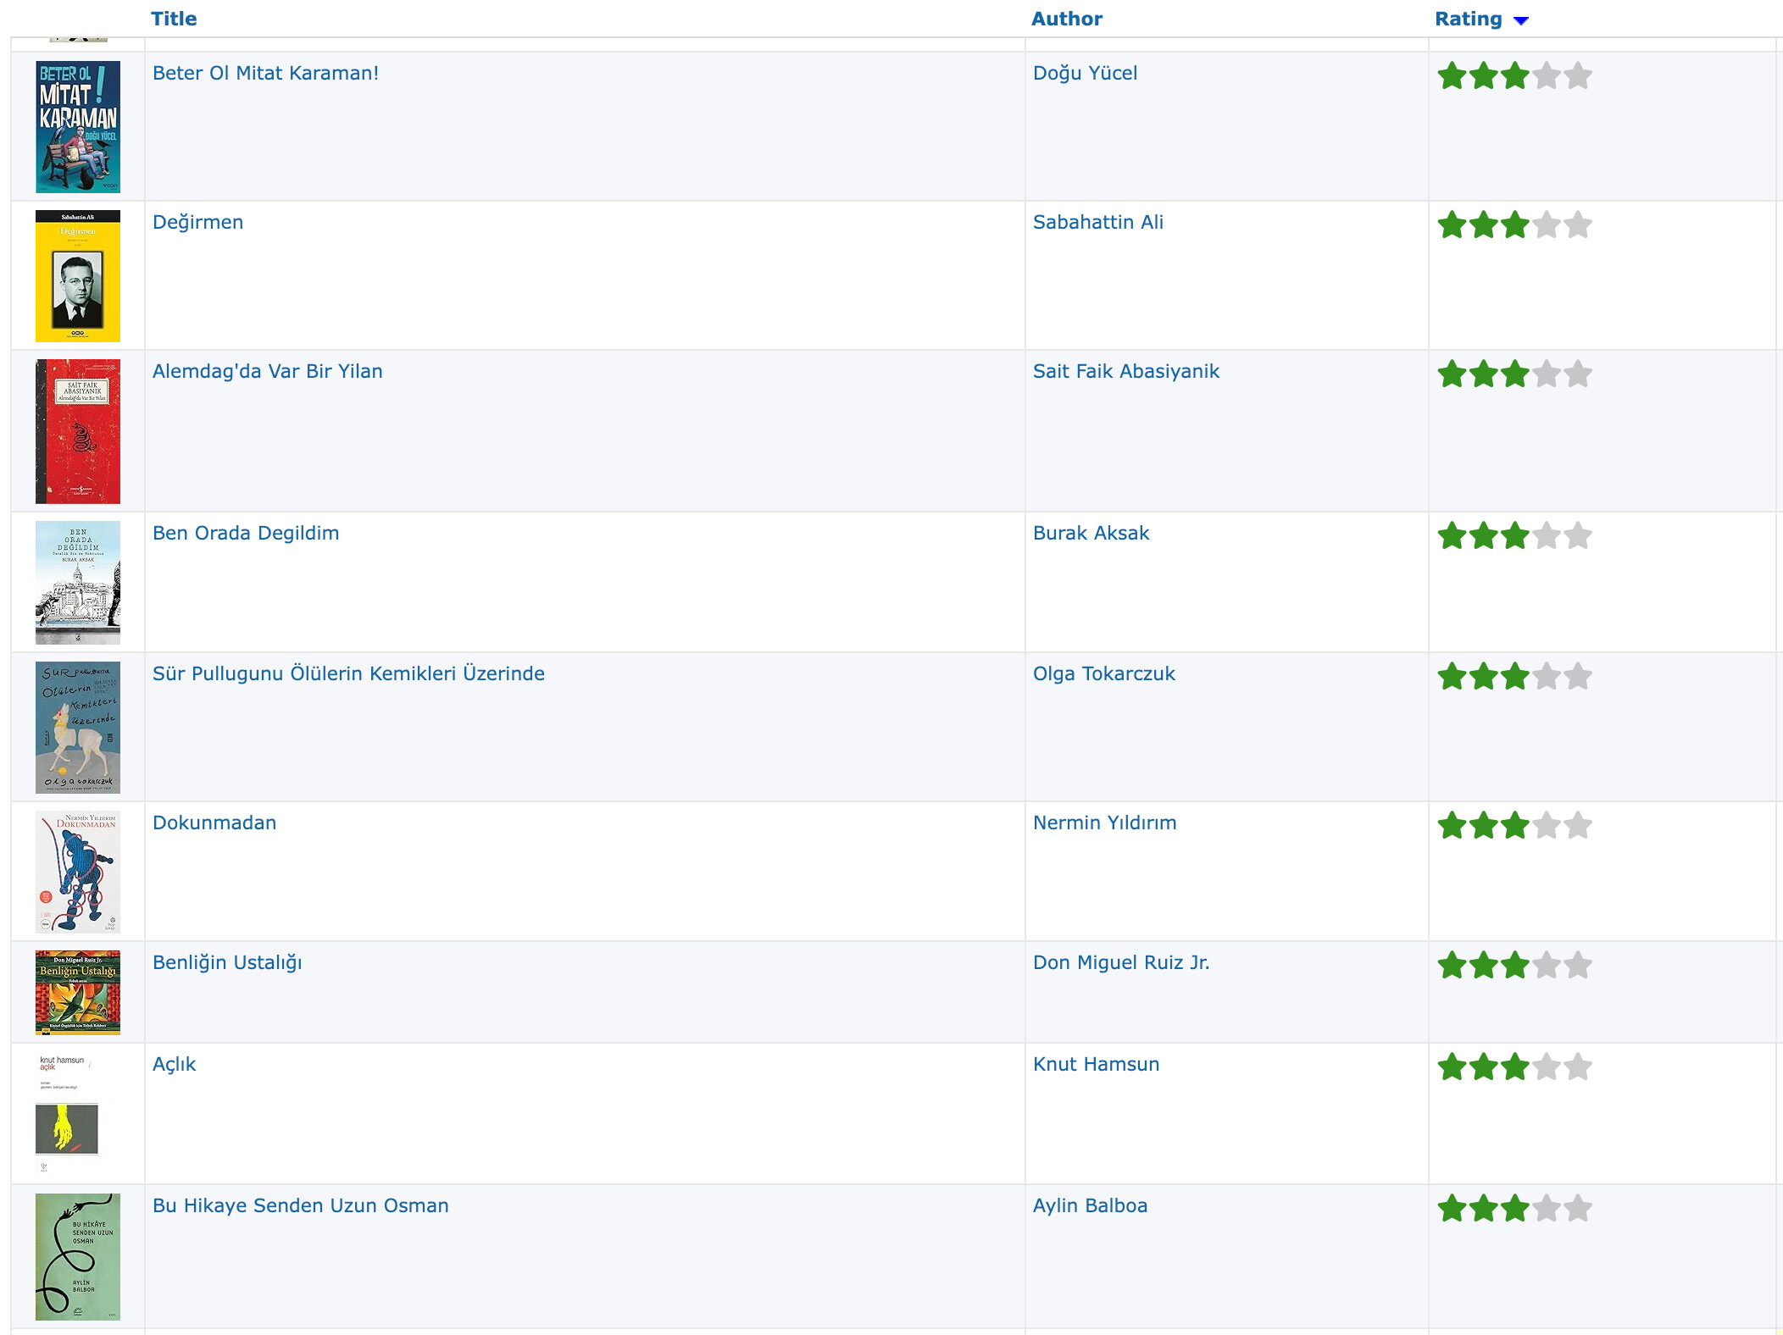Sort by the Title column header
This screenshot has height=1335, width=1783.
click(174, 19)
